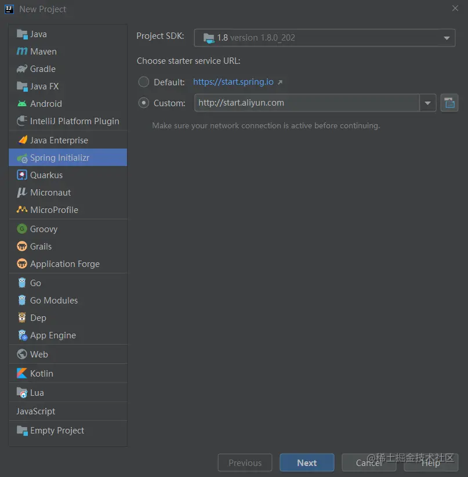Click the Empty Project folder icon

(22, 431)
